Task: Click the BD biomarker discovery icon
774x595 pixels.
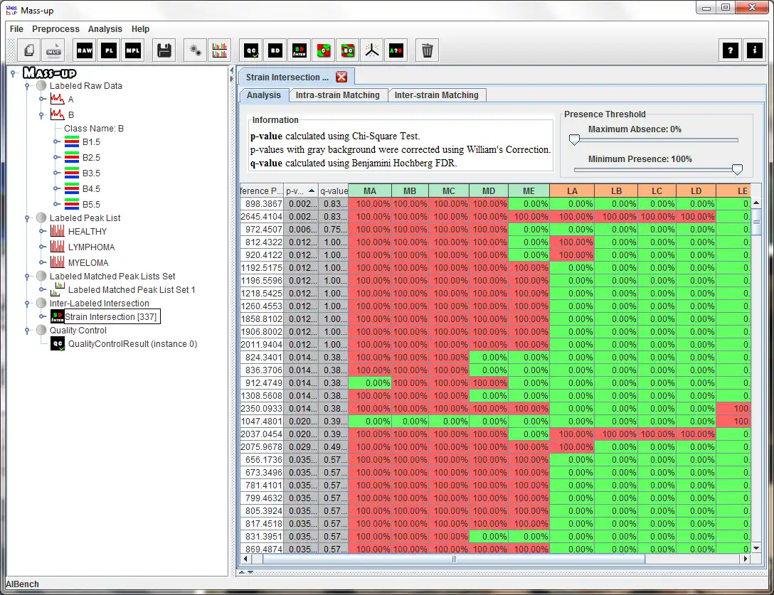Action: pos(275,50)
